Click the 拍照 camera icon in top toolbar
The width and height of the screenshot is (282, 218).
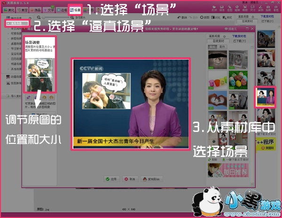[268, 8]
